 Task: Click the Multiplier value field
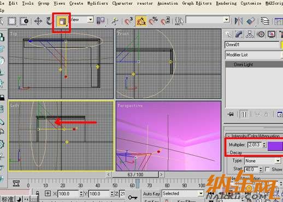coord(255,145)
